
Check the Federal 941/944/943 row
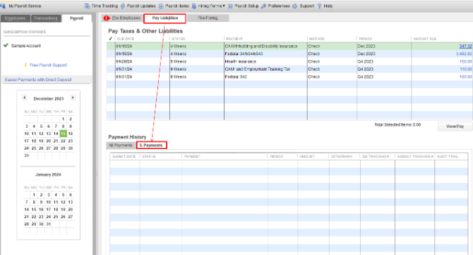[111, 54]
